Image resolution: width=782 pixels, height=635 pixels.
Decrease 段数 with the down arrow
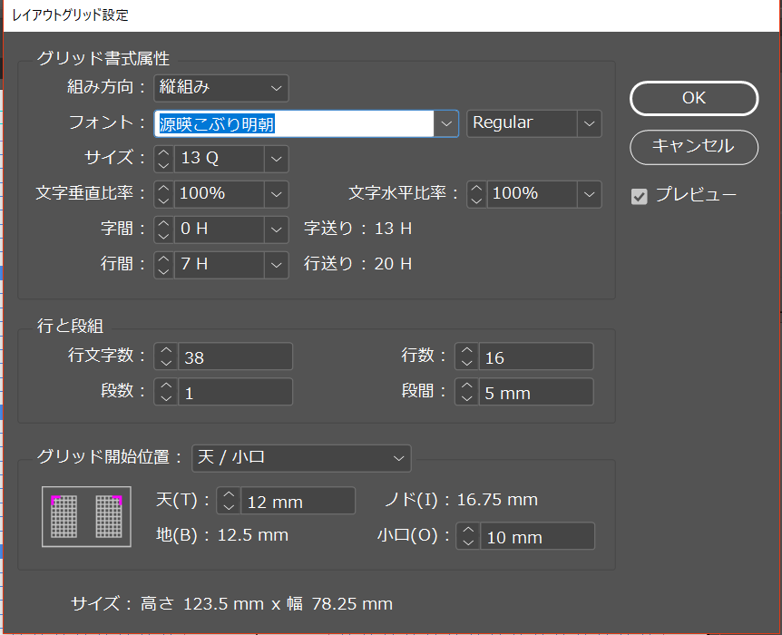pos(166,399)
